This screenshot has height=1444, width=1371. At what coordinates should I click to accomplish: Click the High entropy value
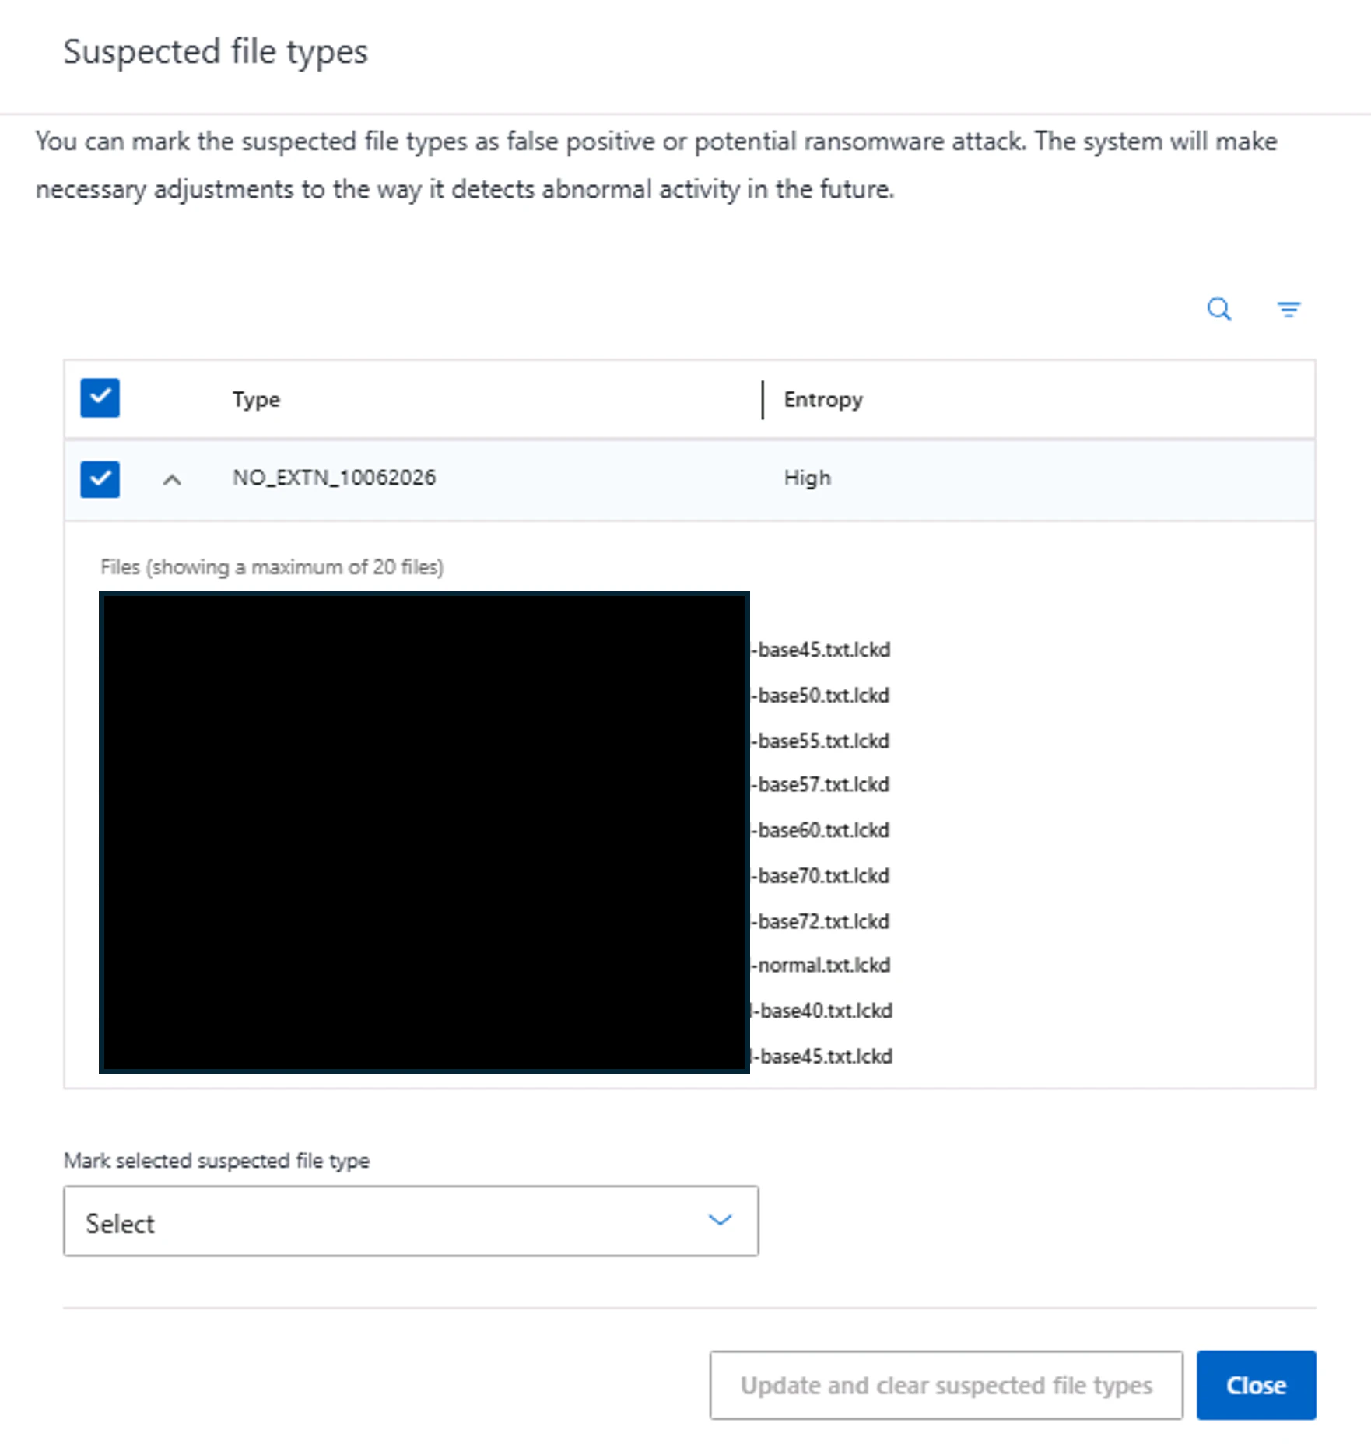point(807,478)
